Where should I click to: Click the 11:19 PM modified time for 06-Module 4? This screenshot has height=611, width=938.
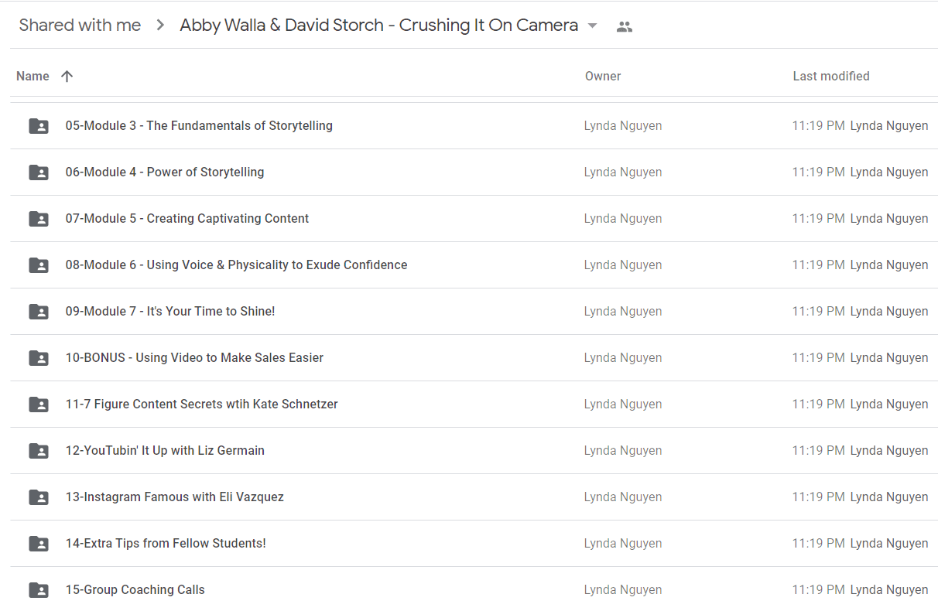(x=818, y=172)
